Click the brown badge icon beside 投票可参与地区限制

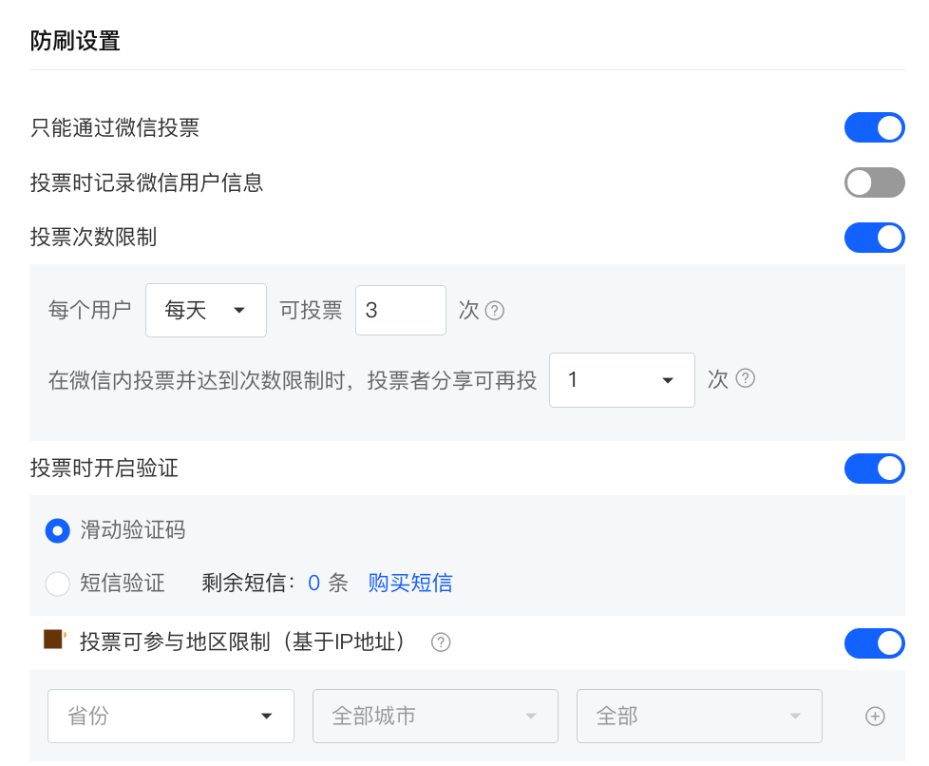(54, 640)
